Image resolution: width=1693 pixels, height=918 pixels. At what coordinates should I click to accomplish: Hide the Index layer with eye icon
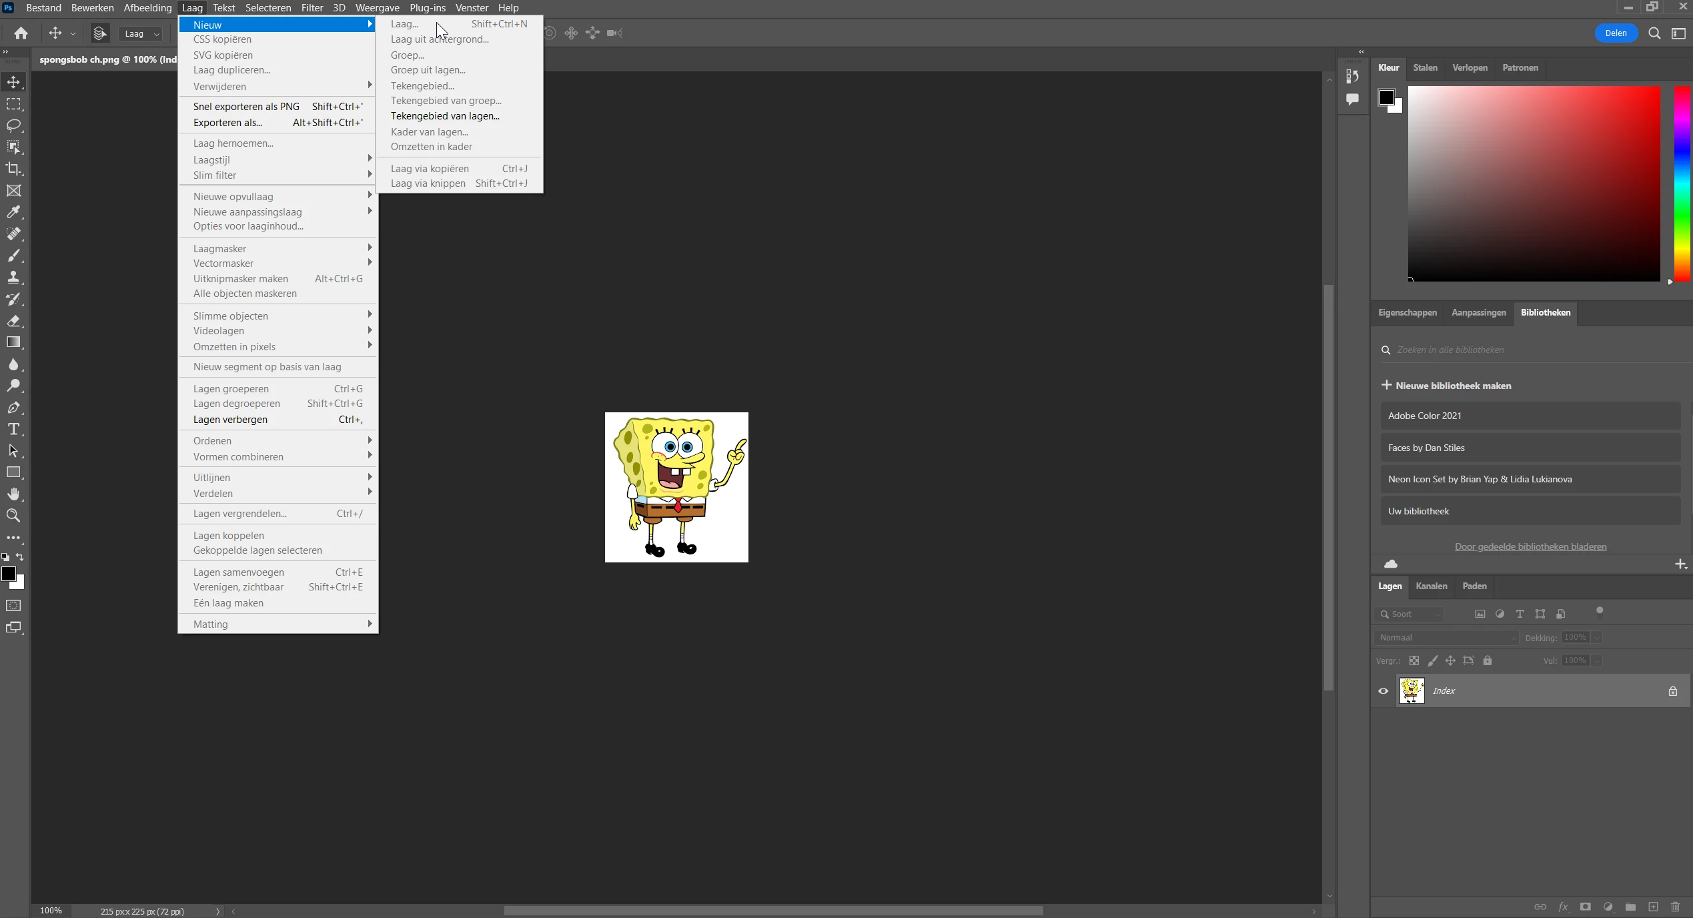pyautogui.click(x=1383, y=691)
